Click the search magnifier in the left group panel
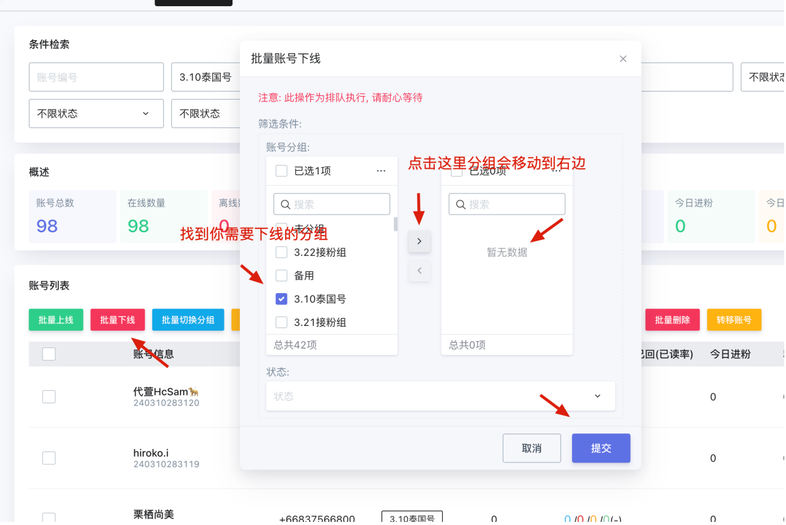The height and width of the screenshot is (525, 786). [284, 203]
